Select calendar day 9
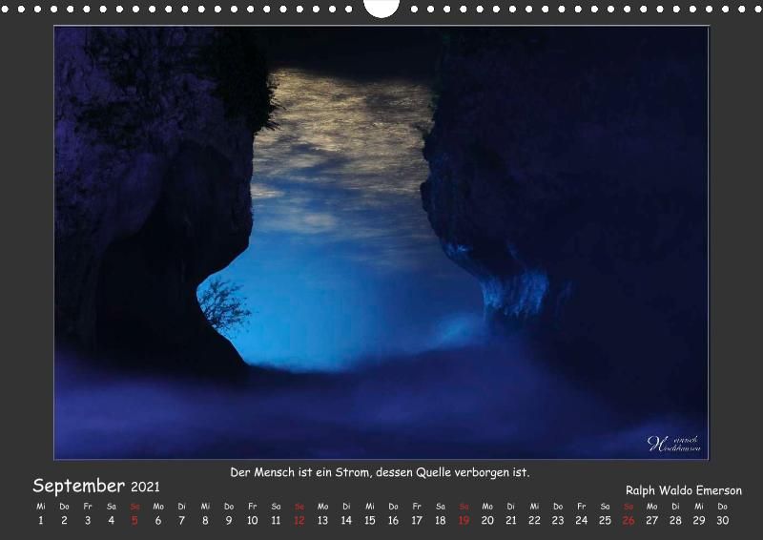The height and width of the screenshot is (540, 763). tap(229, 520)
